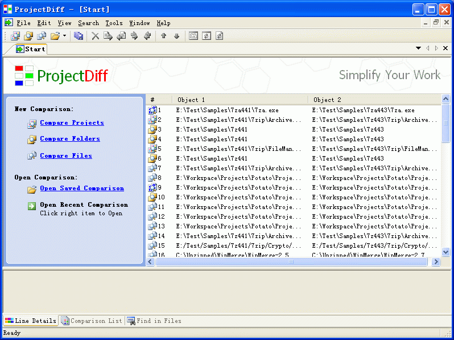Click the list's scroll down arrow
The image size is (454, 340).
point(445,252)
